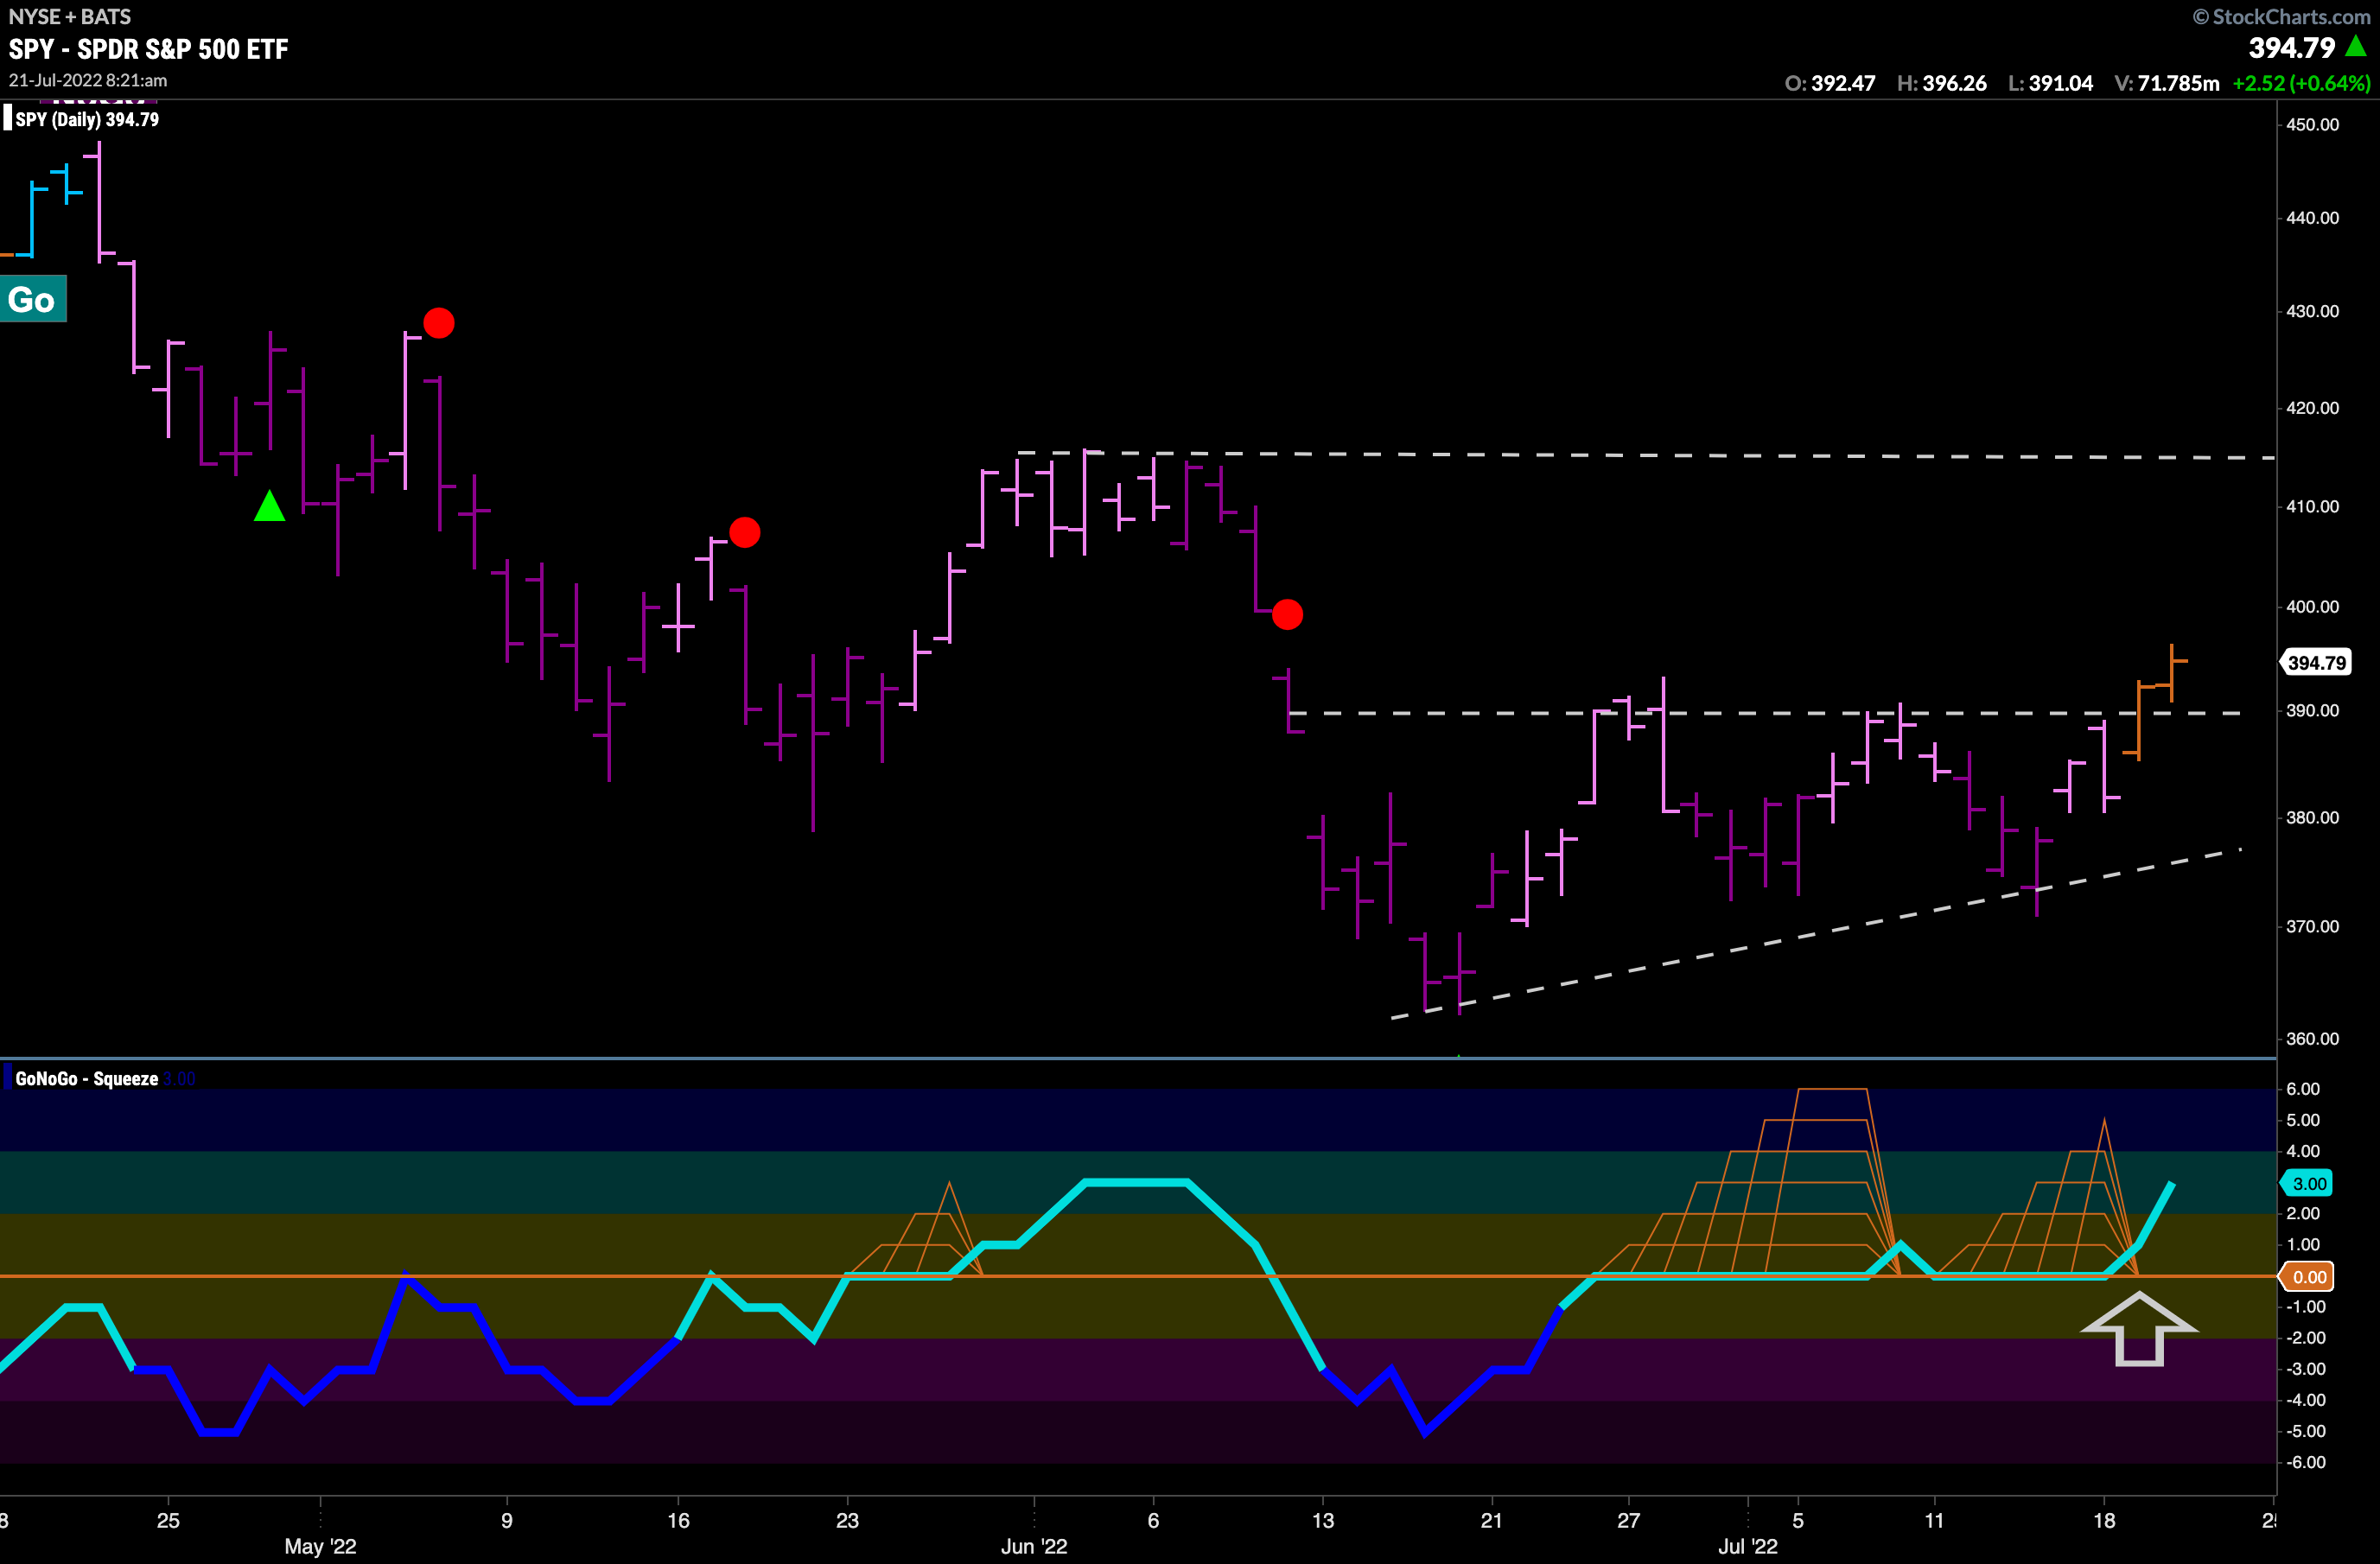Click the NYSE + BATS exchange label

click(70, 16)
